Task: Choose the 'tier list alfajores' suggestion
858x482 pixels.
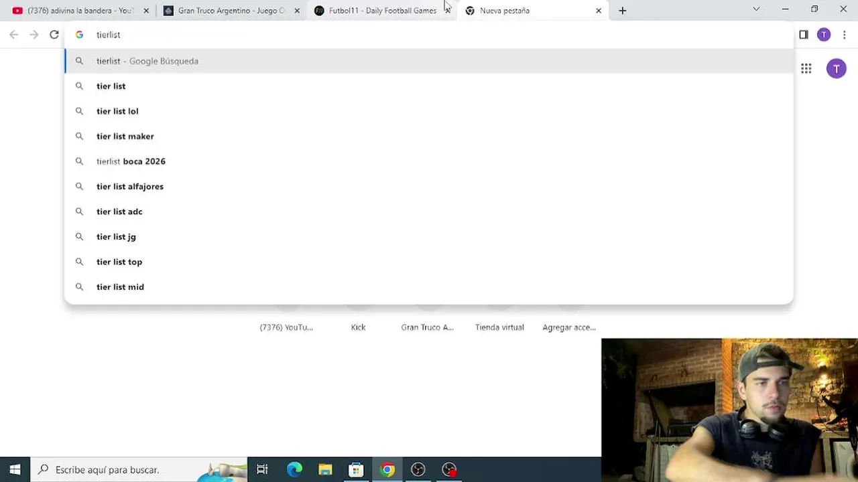Action: point(429,187)
